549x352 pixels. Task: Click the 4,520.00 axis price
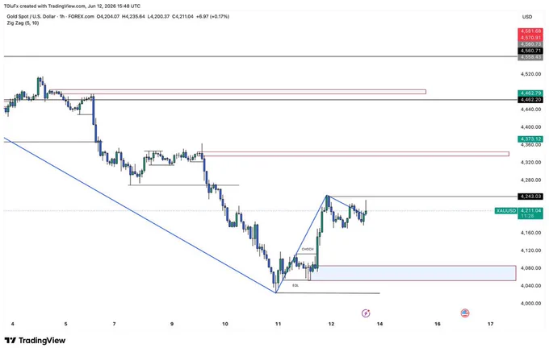(530, 74)
